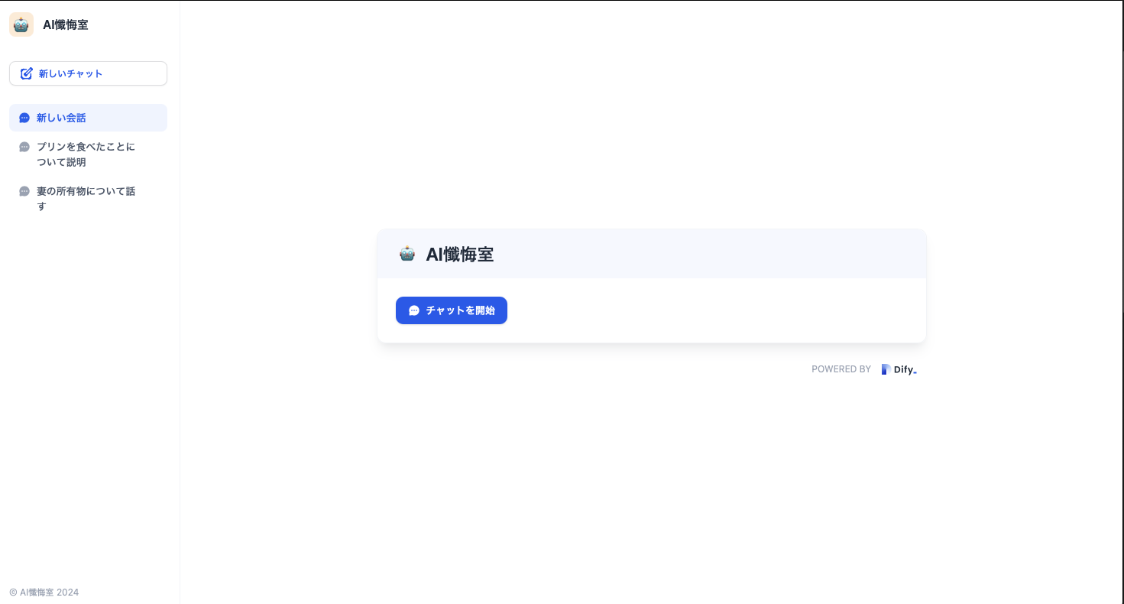Open the プリンを食べたことについて説明 conversation

(x=86, y=154)
